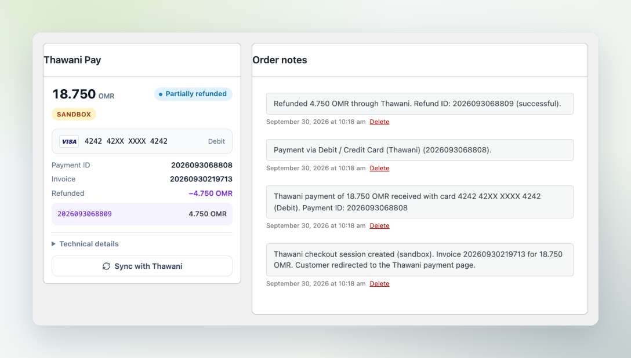Click the Debit card type label
Image resolution: width=631 pixels, height=358 pixels.
pyautogui.click(x=216, y=141)
